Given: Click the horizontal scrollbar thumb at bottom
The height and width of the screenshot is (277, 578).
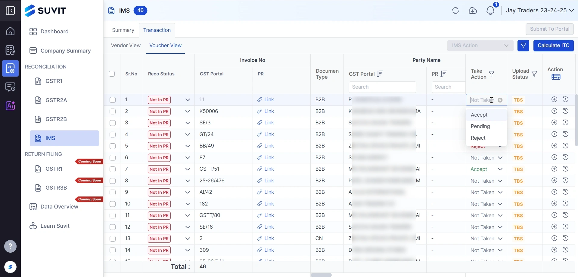Looking at the screenshot, I should point(321,275).
